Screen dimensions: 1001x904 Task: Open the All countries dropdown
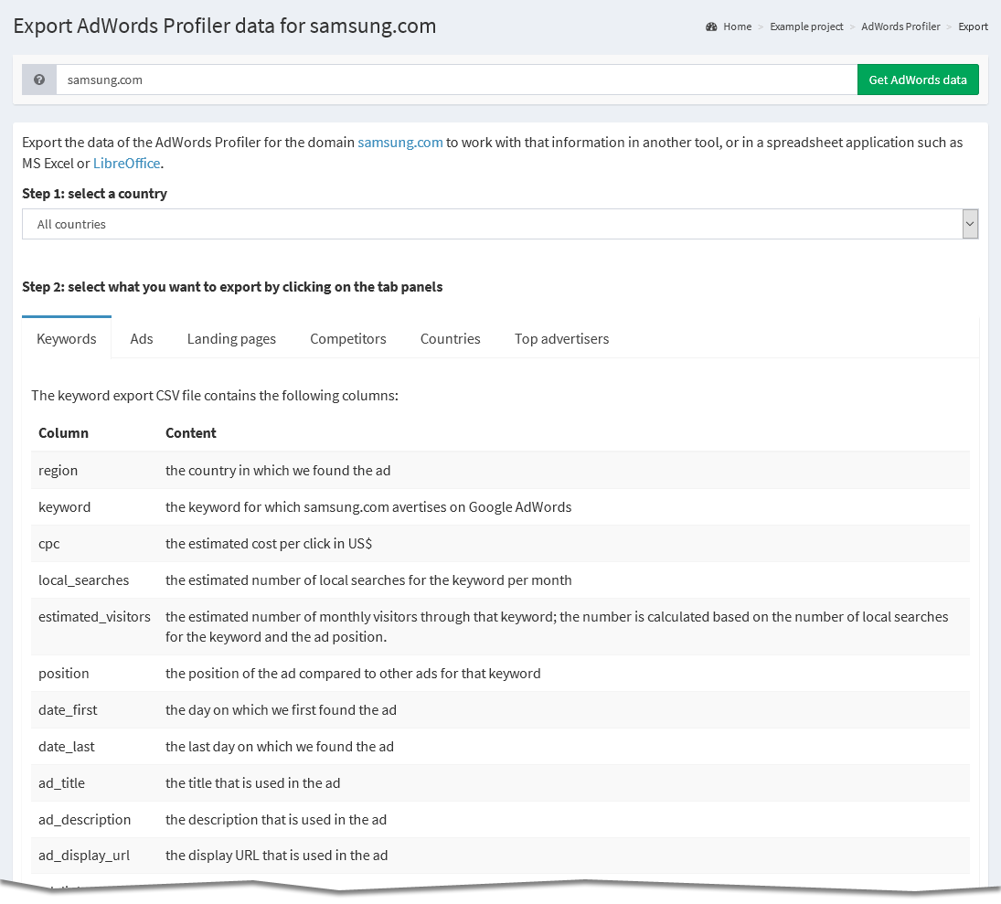(500, 223)
